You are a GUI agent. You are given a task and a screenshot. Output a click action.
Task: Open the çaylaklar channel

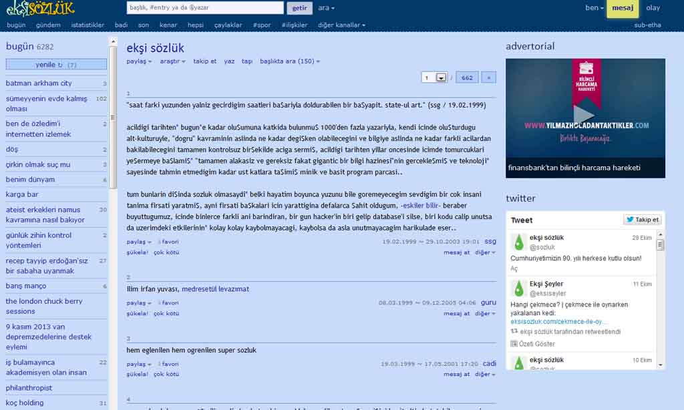(x=228, y=25)
